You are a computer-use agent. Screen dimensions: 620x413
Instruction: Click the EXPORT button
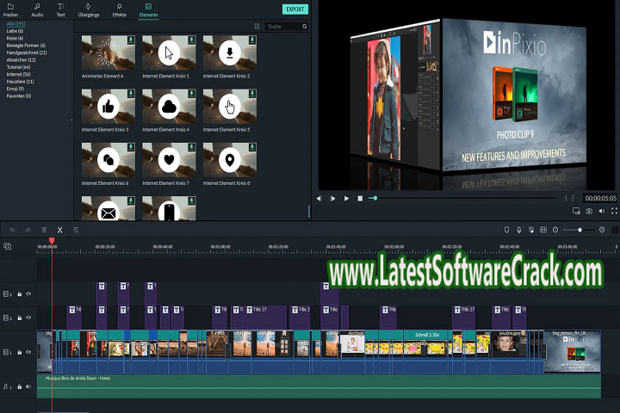295,9
